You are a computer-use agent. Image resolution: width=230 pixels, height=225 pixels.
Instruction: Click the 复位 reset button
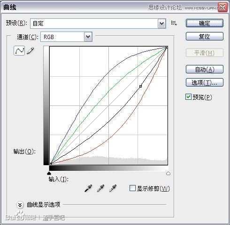(205, 36)
